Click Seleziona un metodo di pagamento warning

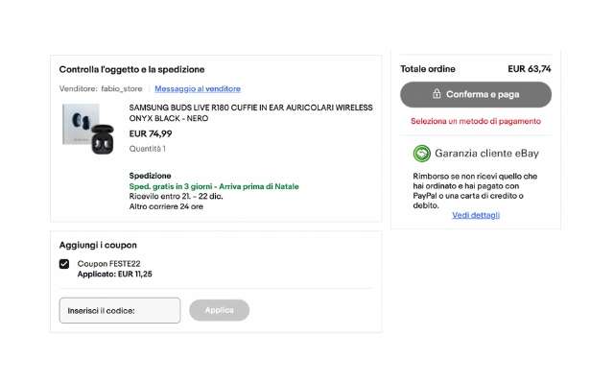476,122
